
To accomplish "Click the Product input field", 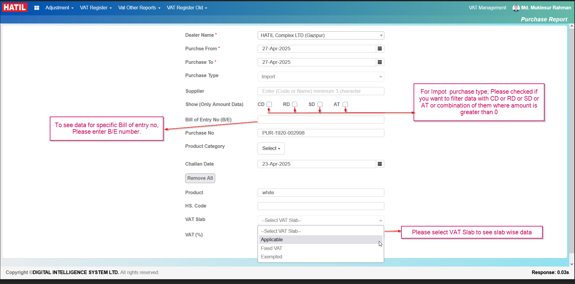I will click(x=321, y=192).
